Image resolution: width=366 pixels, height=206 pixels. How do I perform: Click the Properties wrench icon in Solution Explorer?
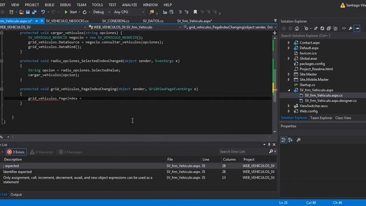(x=351, y=29)
